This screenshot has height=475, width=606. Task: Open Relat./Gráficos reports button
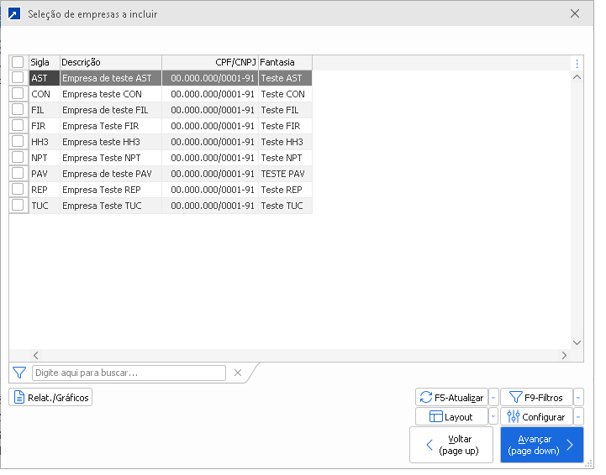tap(50, 398)
